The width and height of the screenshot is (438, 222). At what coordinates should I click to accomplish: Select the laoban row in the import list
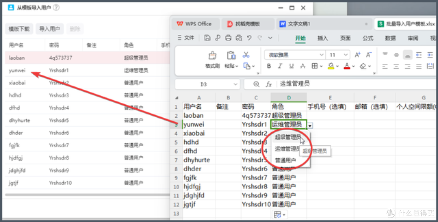pos(88,58)
